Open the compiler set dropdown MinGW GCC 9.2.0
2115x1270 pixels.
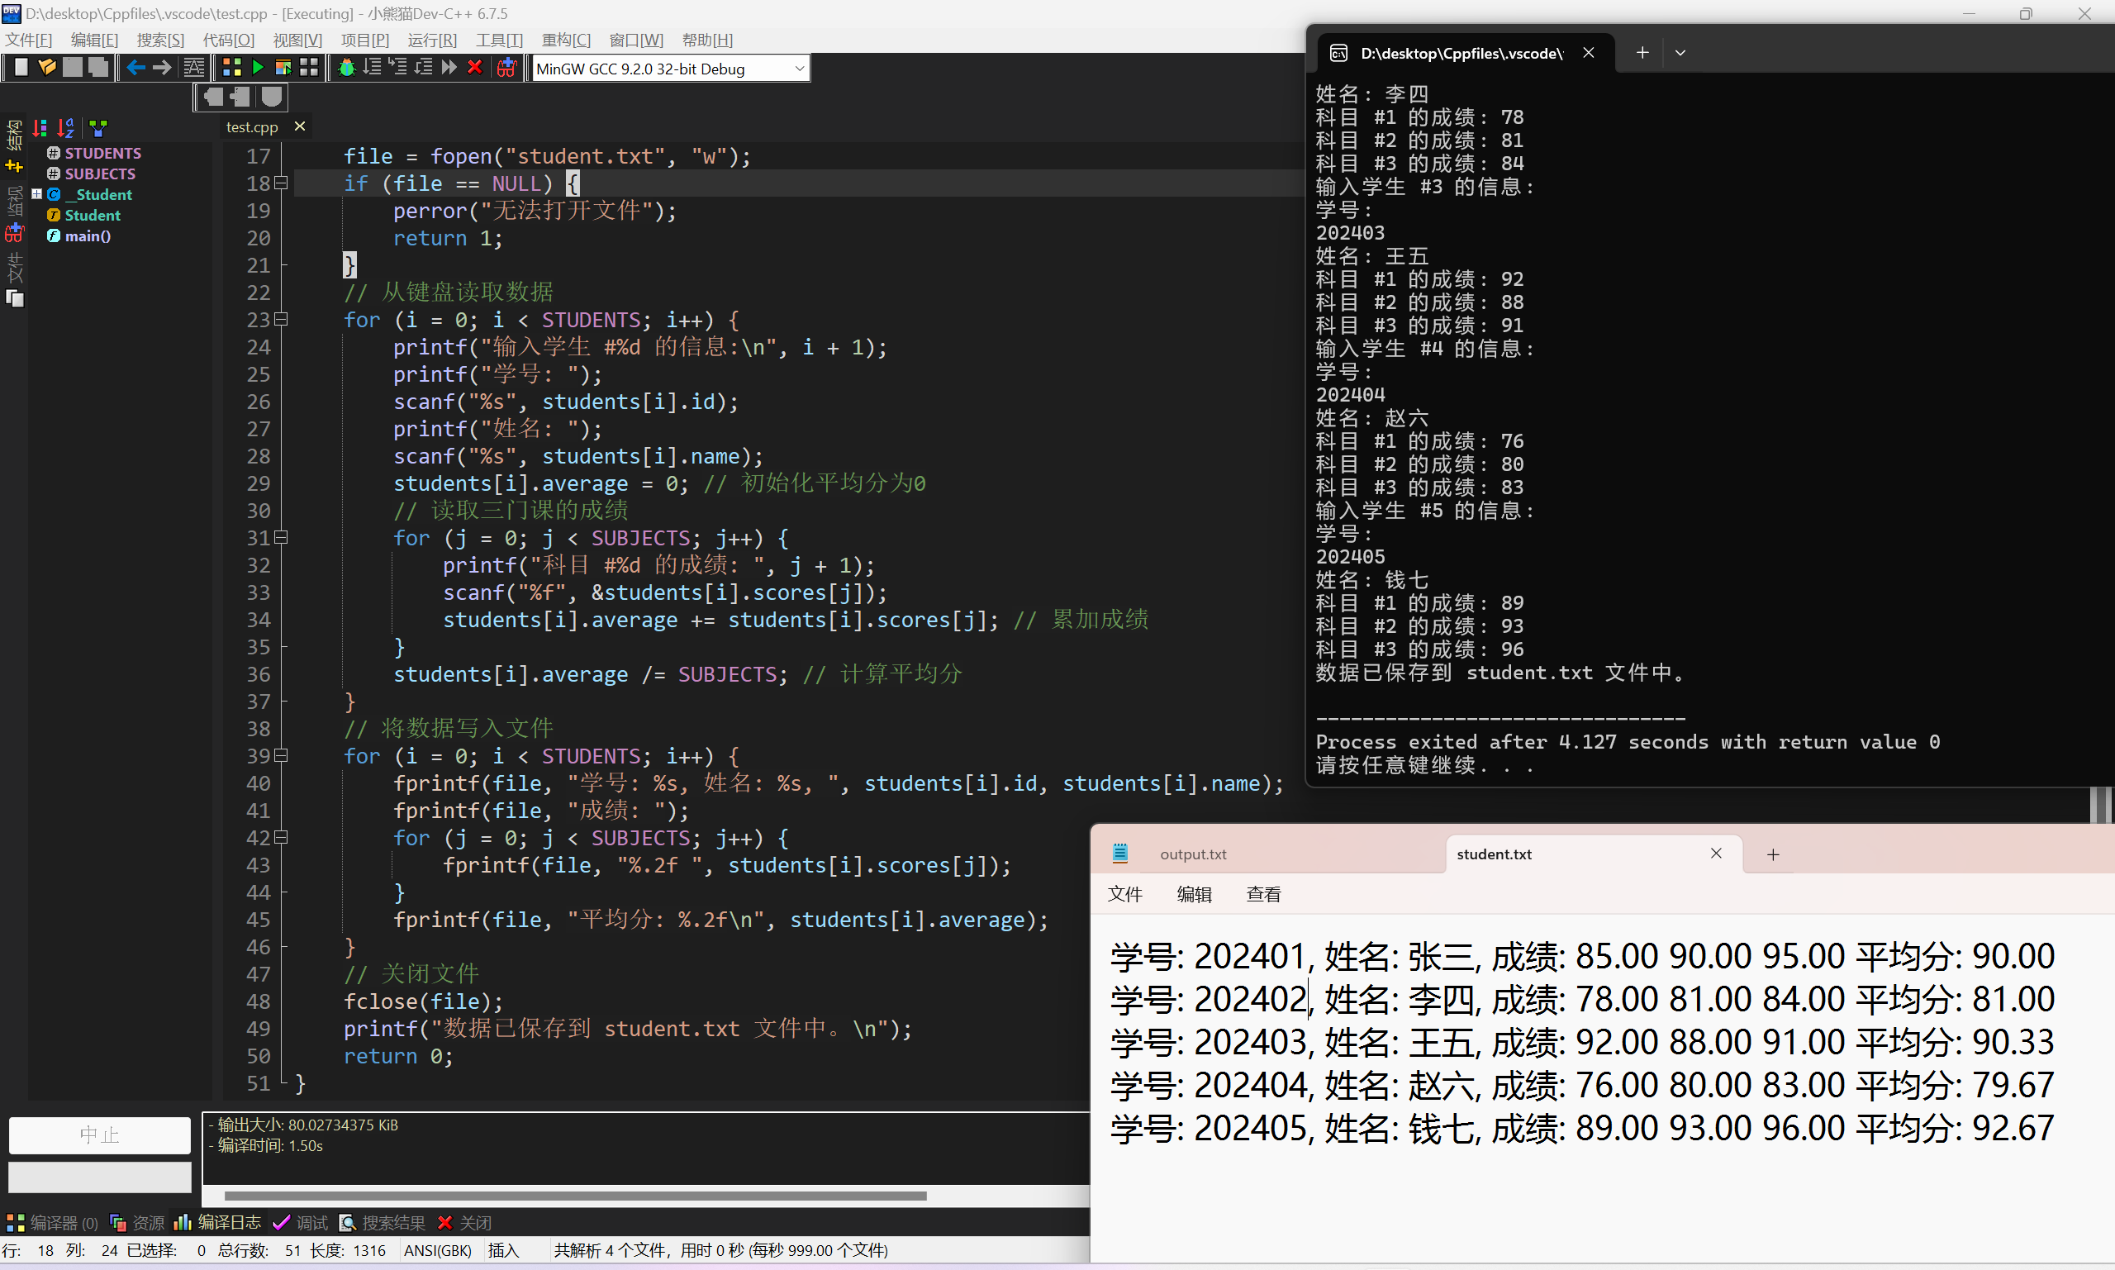pos(671,69)
